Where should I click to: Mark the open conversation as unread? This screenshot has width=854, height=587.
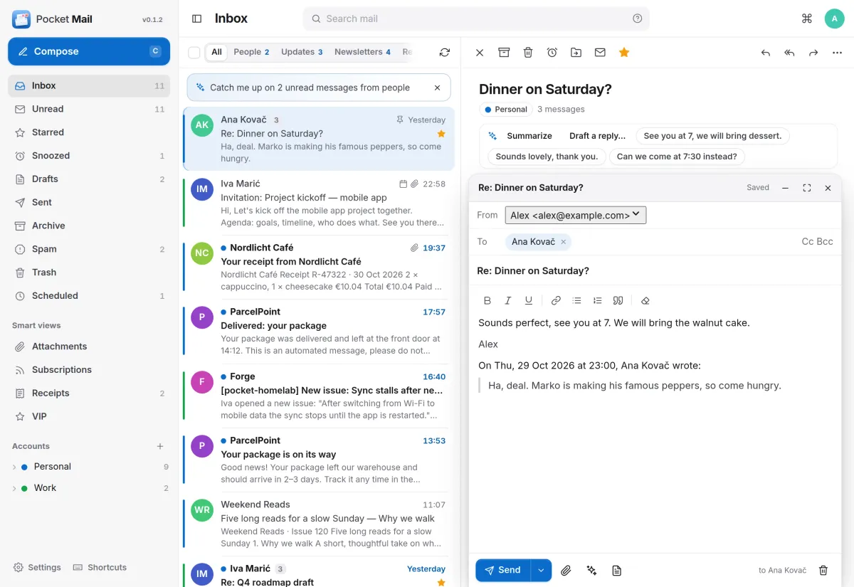(600, 53)
